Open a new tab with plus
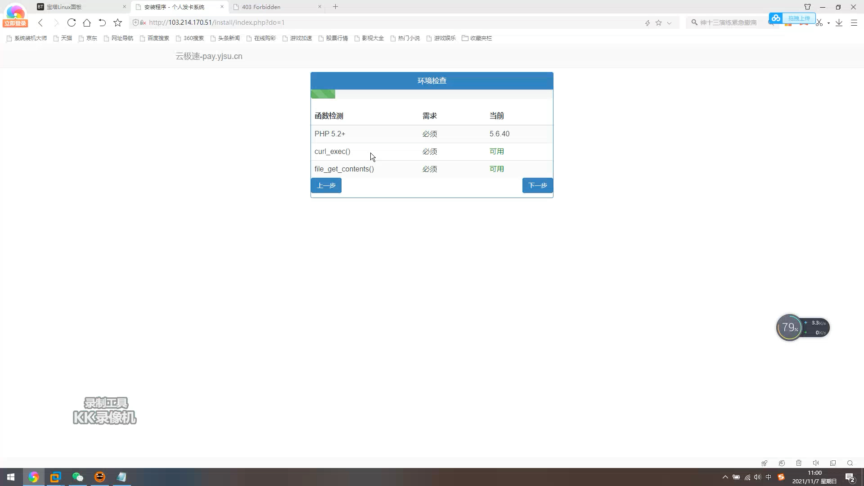Viewport: 864px width, 486px height. pyautogui.click(x=335, y=7)
